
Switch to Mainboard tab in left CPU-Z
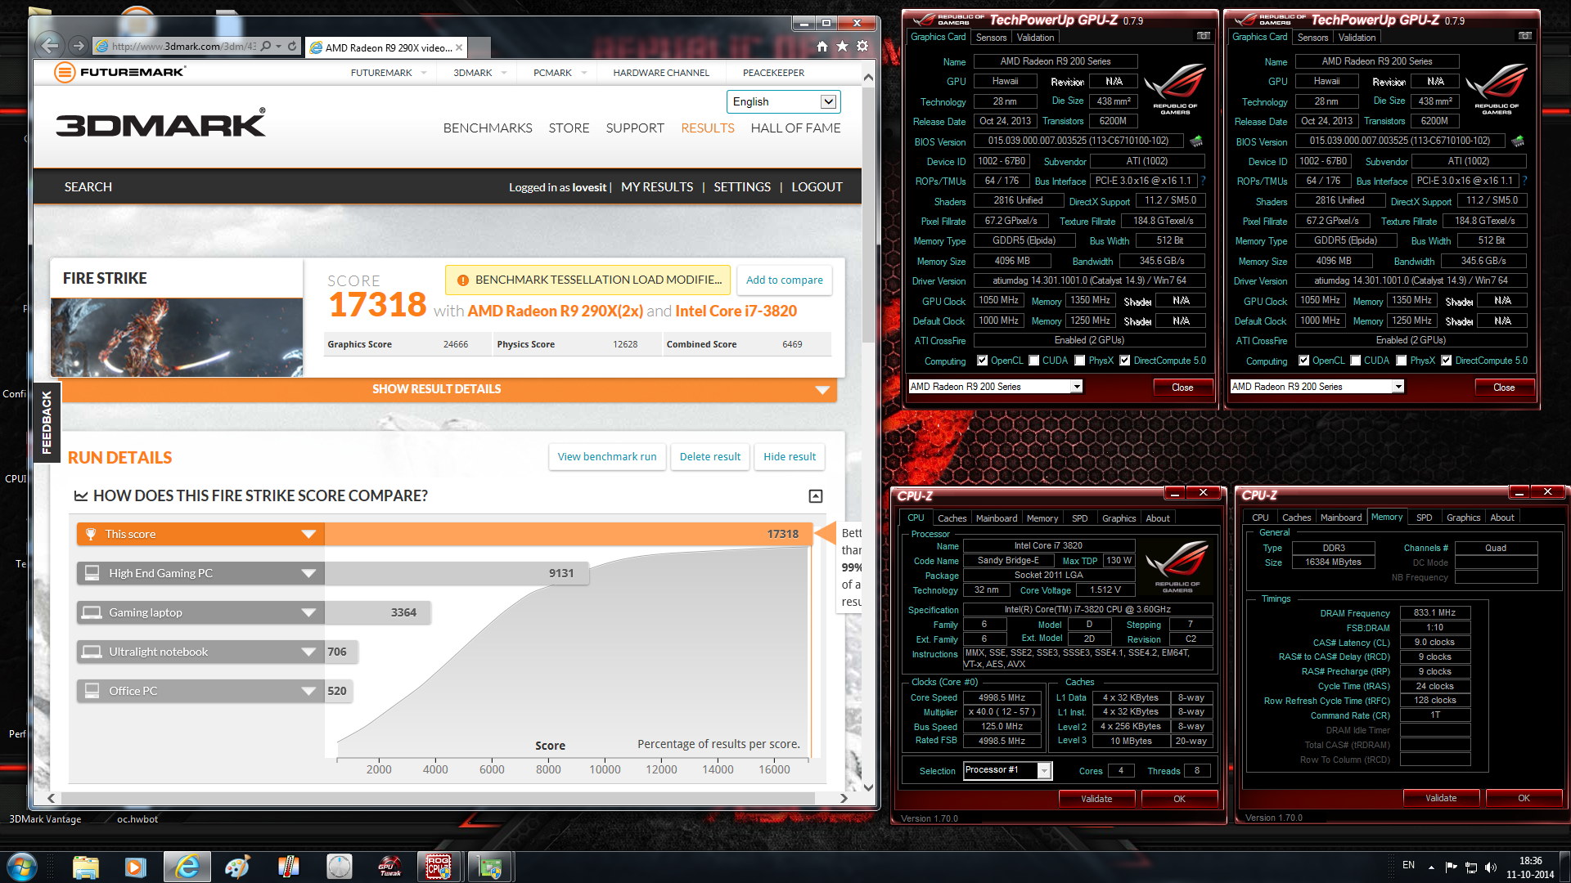point(997,518)
